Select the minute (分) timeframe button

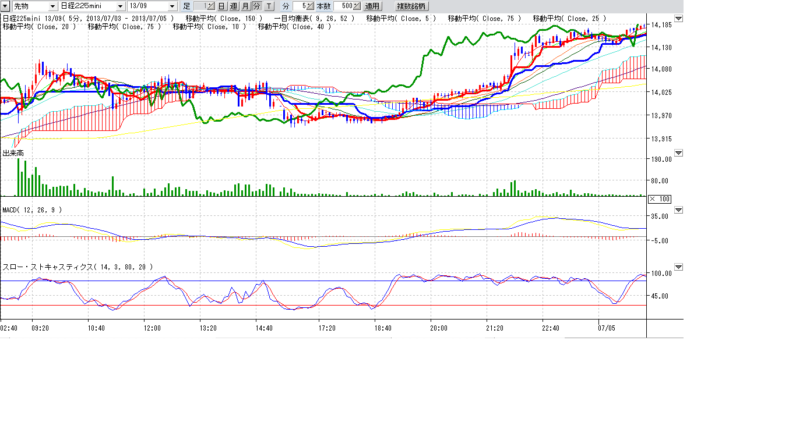click(x=256, y=6)
